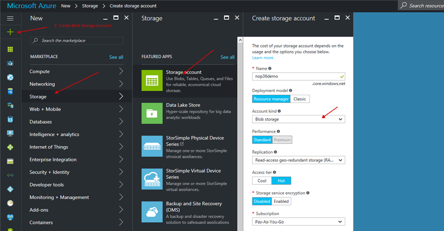Select Add-ons category
This screenshot has height=231, width=444.
(x=76, y=210)
